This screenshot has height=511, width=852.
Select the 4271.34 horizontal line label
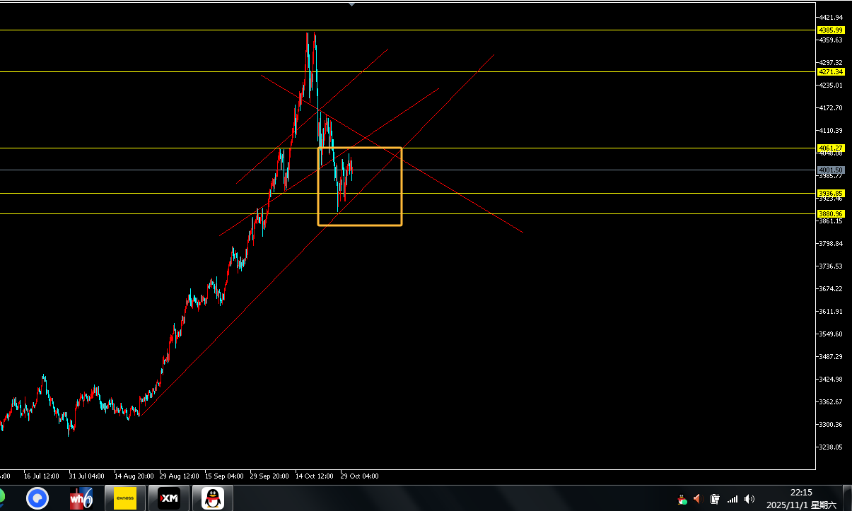pyautogui.click(x=830, y=72)
